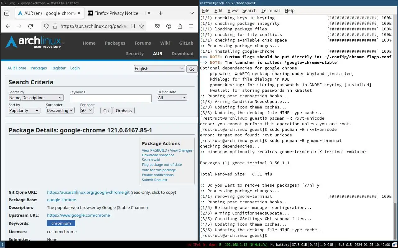The height and width of the screenshot is (248, 398).
Task: Select workspace 1 in status bar
Action: tap(2, 245)
